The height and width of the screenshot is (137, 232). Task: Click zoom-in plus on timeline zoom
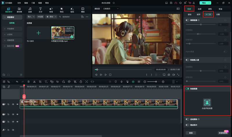click(x=163, y=82)
